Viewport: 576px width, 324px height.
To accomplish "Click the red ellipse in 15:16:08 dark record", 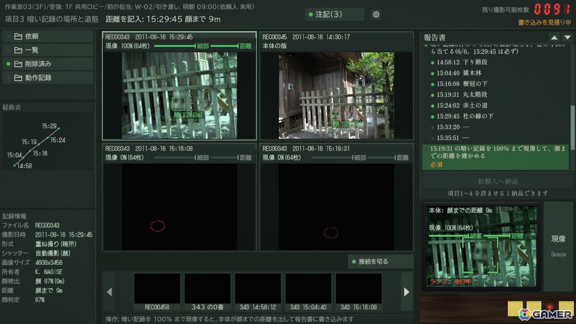I will click(x=157, y=226).
